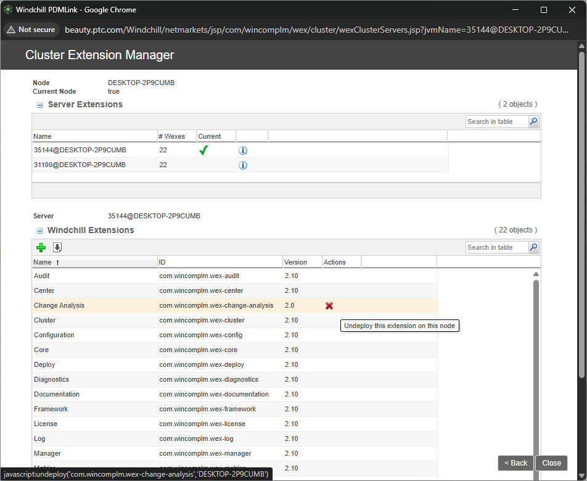Image resolution: width=587 pixels, height=481 pixels.
Task: Click the Back button
Action: point(515,463)
